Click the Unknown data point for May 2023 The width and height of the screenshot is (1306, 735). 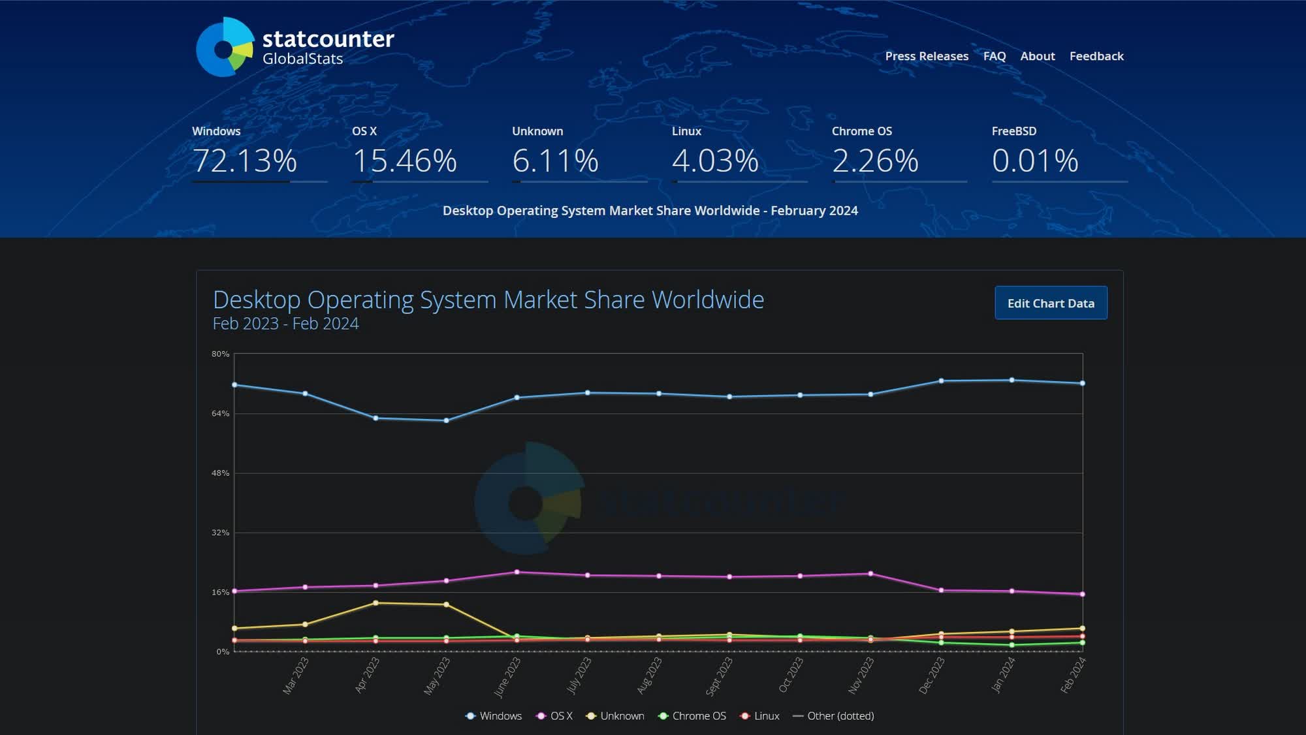point(447,604)
